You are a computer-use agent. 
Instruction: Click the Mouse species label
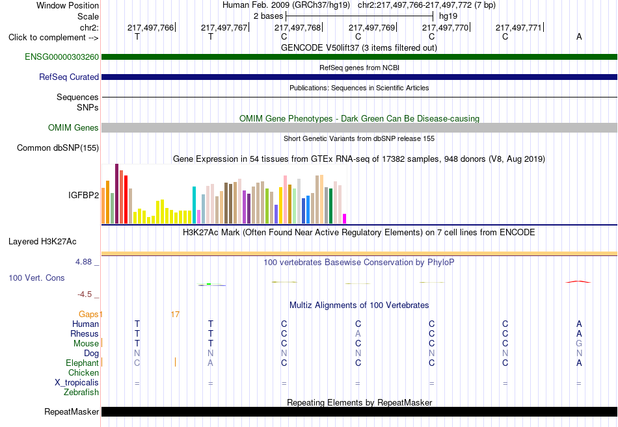[86, 344]
